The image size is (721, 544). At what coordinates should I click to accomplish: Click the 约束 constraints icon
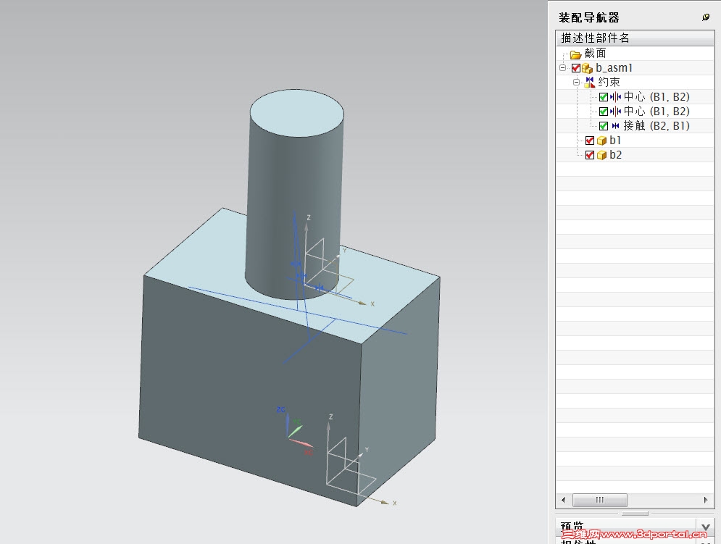coord(590,83)
